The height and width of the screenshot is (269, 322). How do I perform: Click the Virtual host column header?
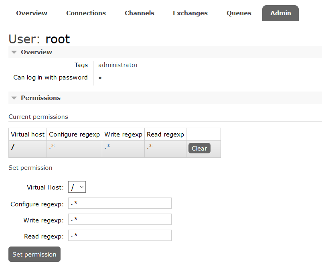[x=28, y=134]
